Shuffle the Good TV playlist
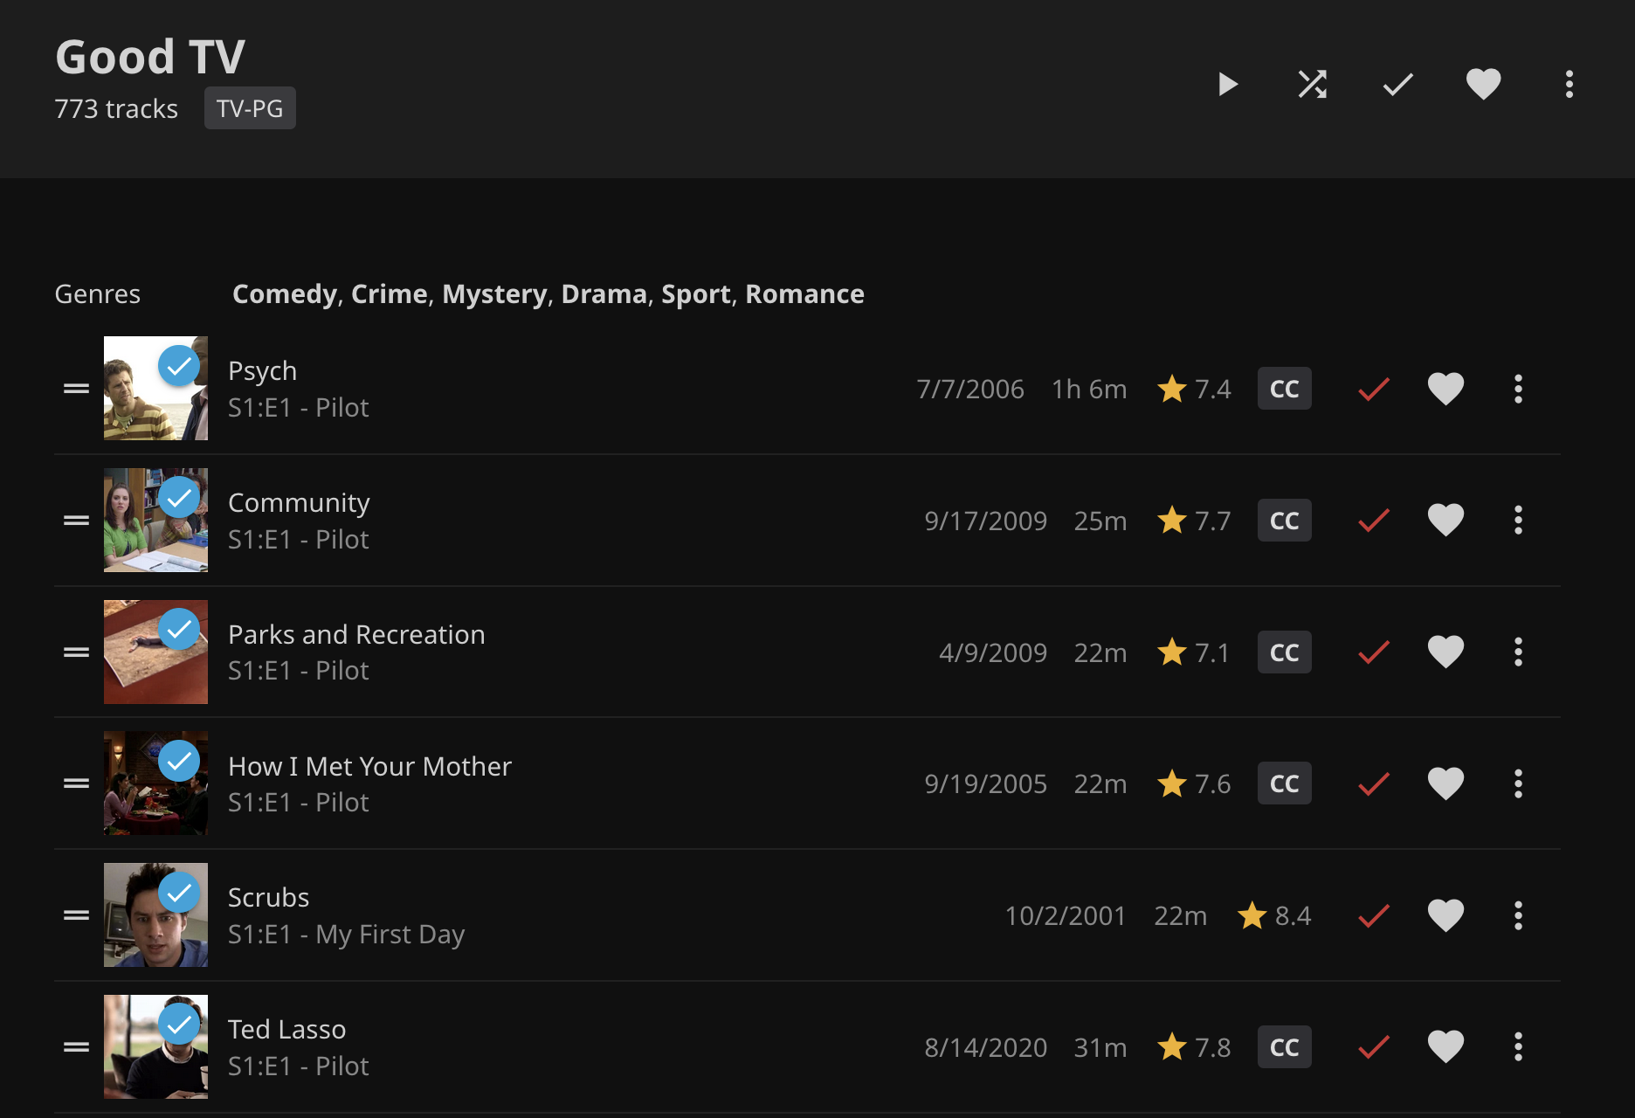Viewport: 1635px width, 1118px height. pos(1312,84)
